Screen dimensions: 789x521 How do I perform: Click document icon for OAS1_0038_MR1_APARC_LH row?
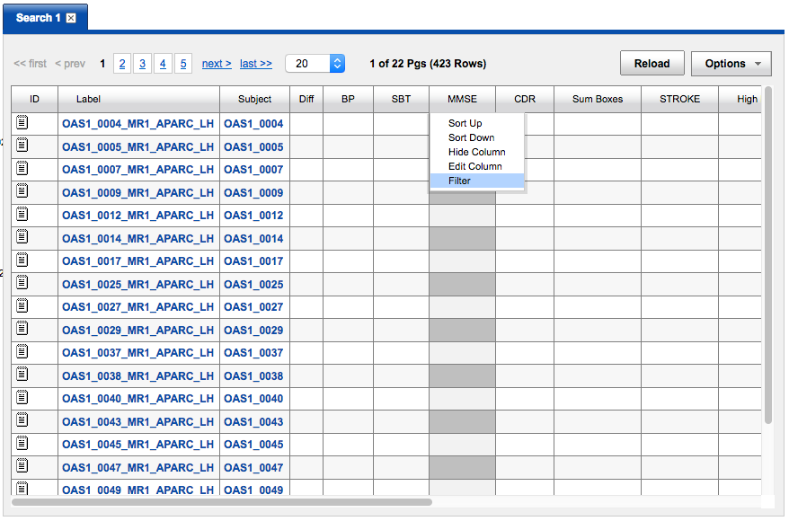coord(22,375)
